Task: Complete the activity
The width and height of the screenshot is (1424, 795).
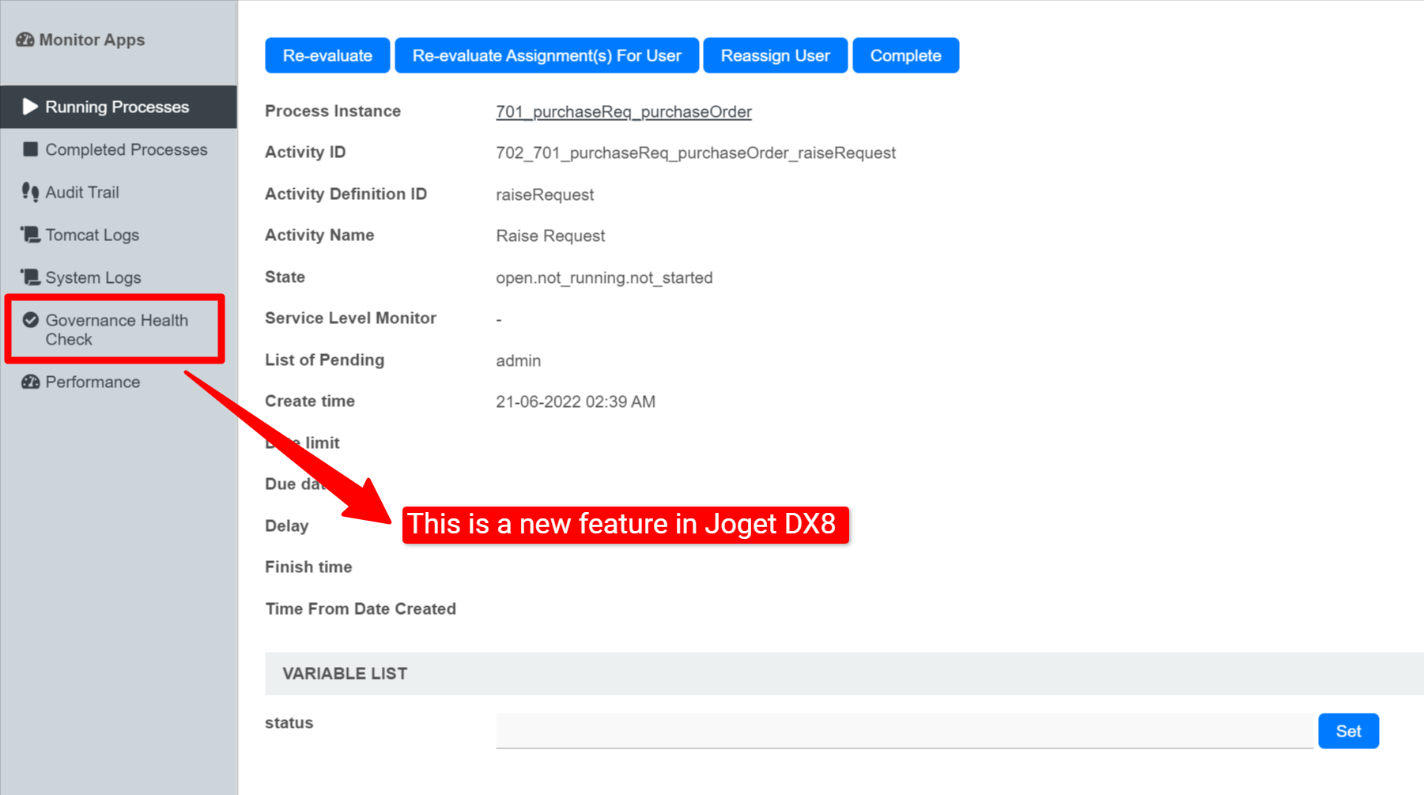Action: coord(905,55)
